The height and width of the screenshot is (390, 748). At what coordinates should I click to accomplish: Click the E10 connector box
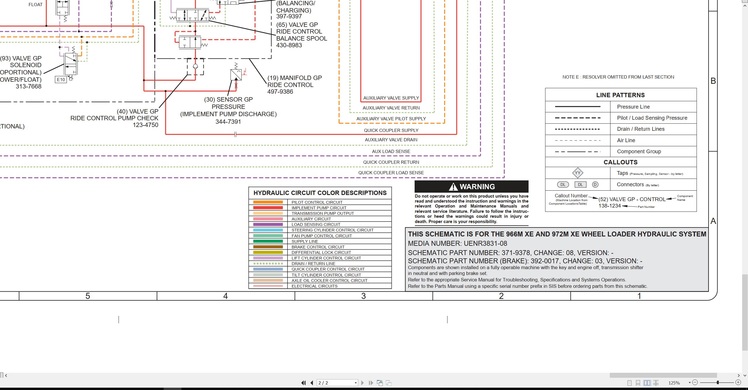(x=61, y=79)
